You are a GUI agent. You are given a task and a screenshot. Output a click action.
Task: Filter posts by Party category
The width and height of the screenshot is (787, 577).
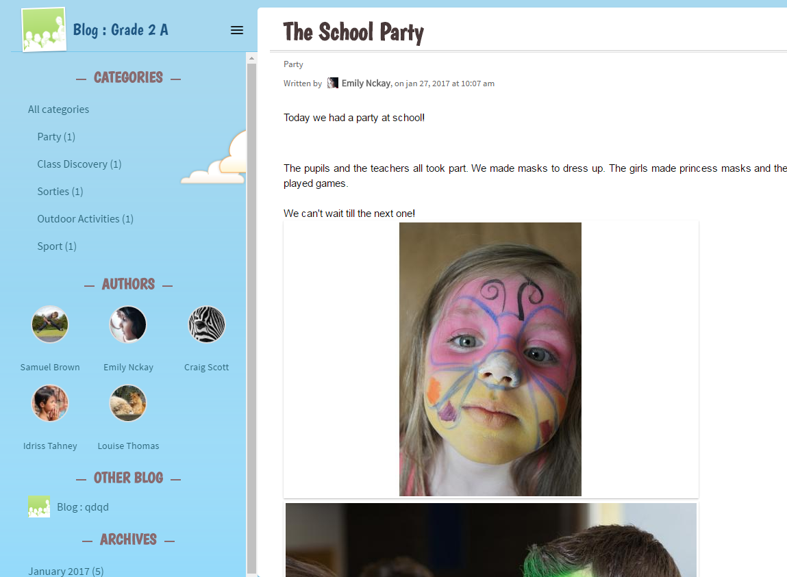(56, 136)
